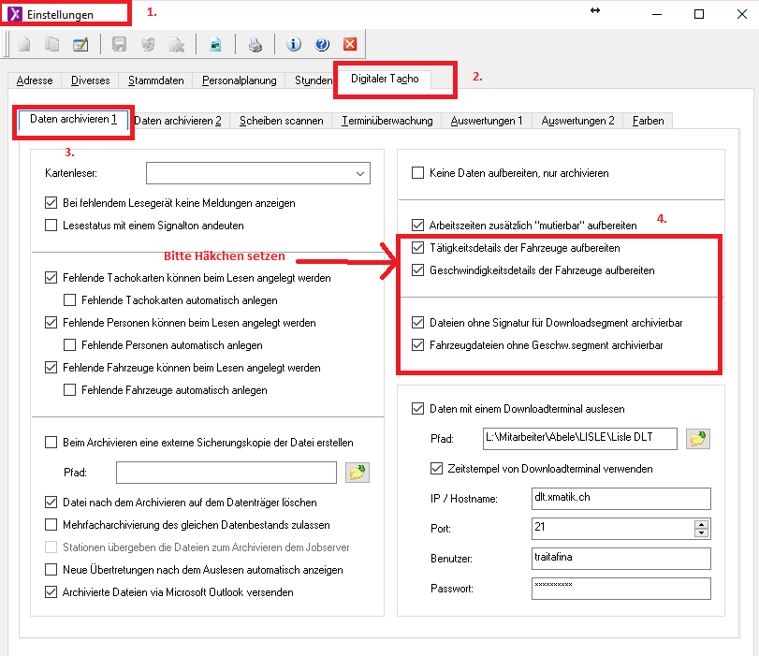
Task: Open the Terminüberwachung tab
Action: pos(387,121)
